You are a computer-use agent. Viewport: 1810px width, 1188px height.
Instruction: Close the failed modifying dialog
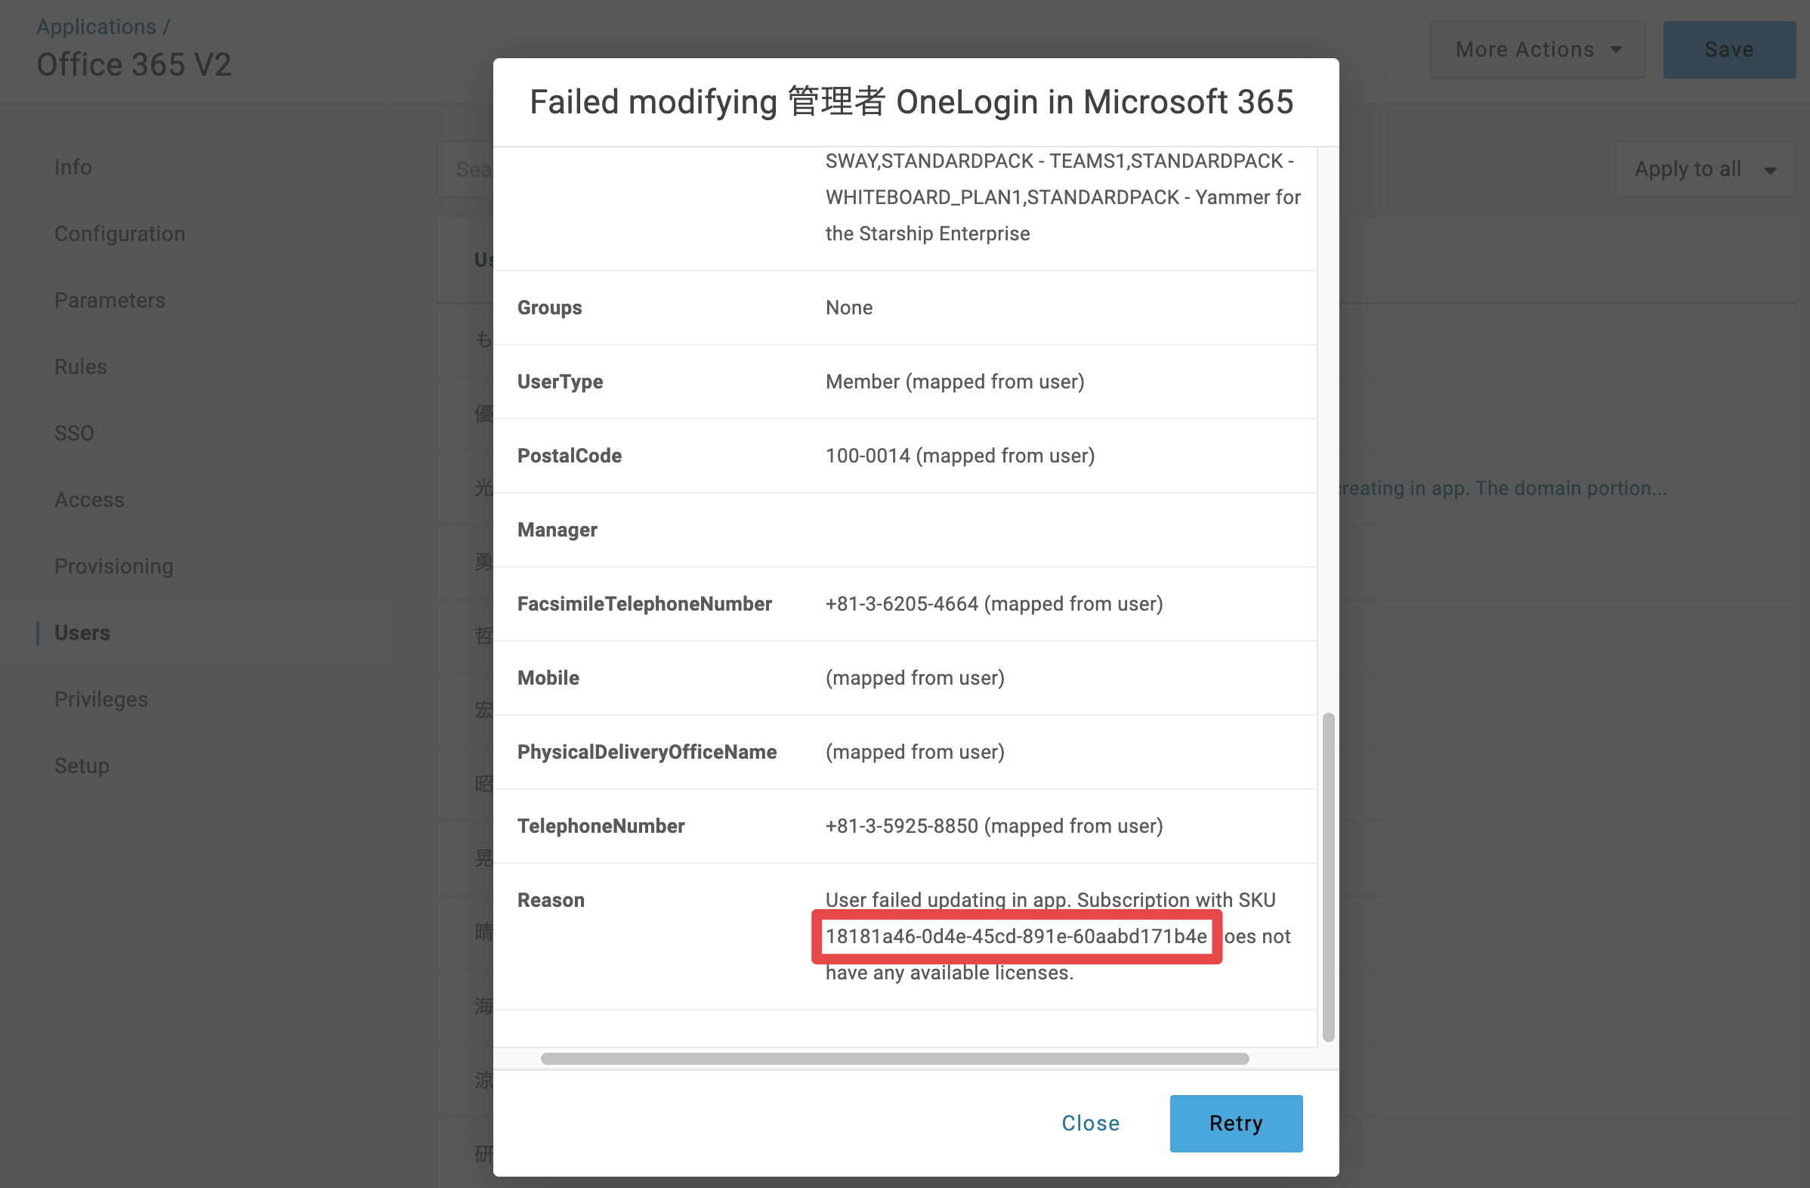[1091, 1122]
